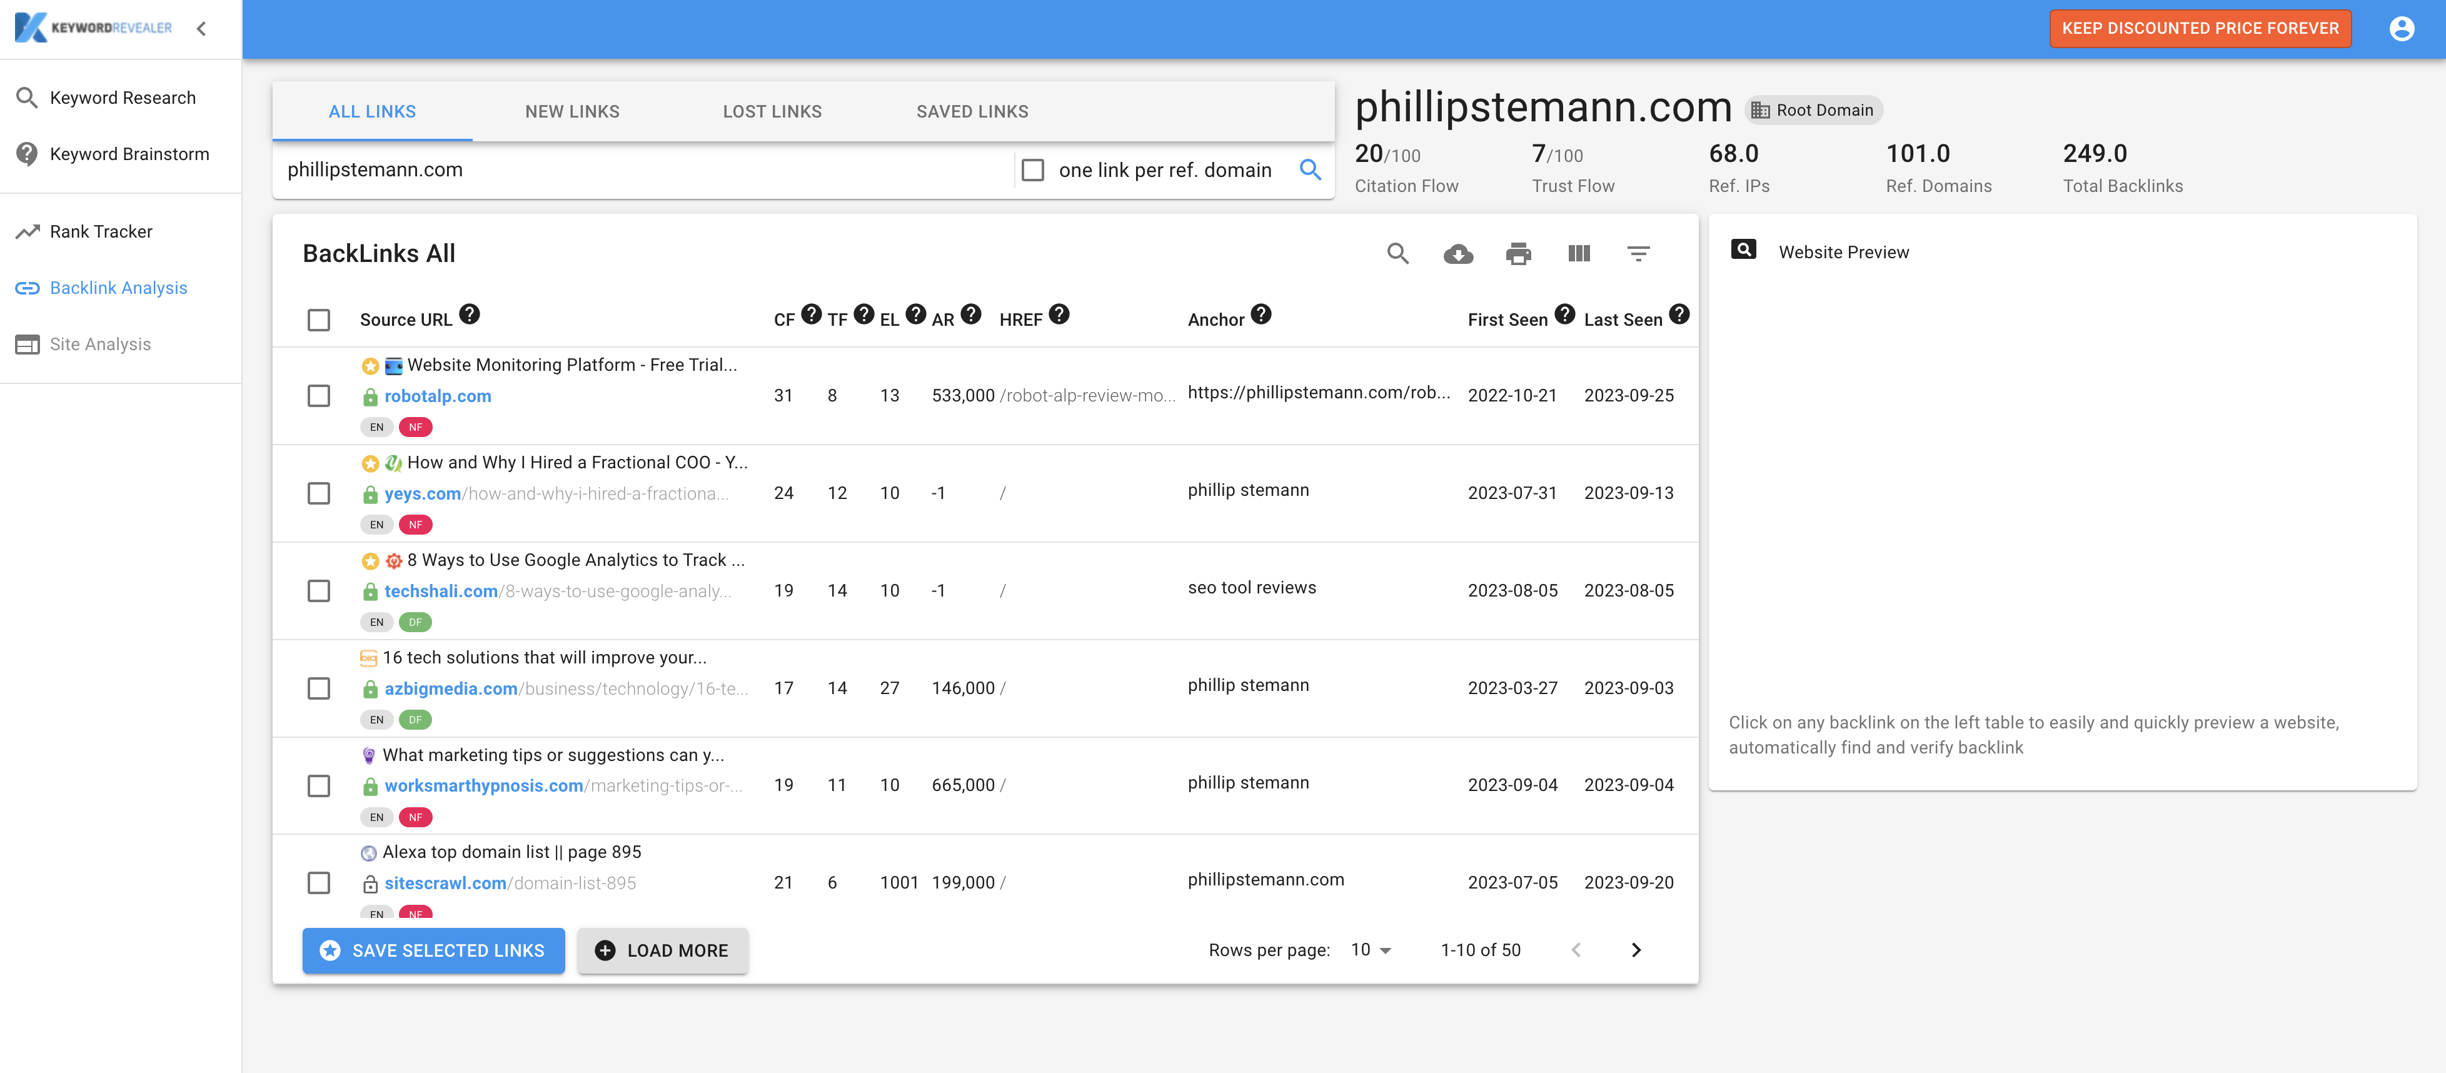The height and width of the screenshot is (1073, 2446).
Task: Select the robotalp.com backlink row checkbox
Action: point(318,396)
